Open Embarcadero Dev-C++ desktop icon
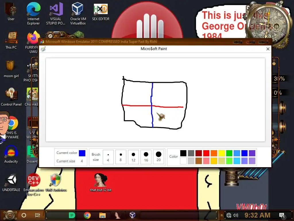Viewport: 294px width, 221px height. pyautogui.click(x=33, y=184)
